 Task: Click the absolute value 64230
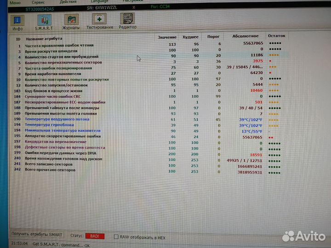(256, 73)
